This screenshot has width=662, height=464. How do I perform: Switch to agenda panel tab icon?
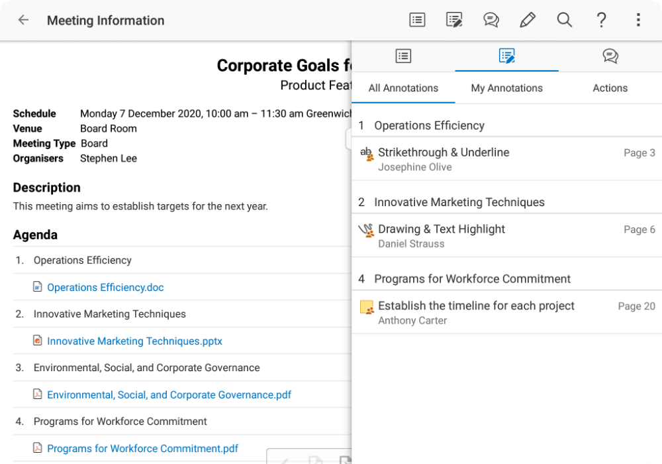coord(403,56)
